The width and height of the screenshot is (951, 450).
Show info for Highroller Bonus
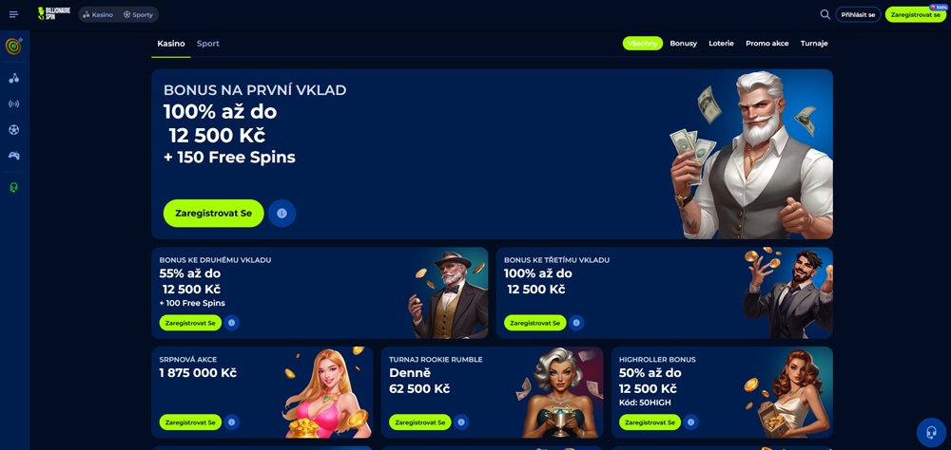690,422
